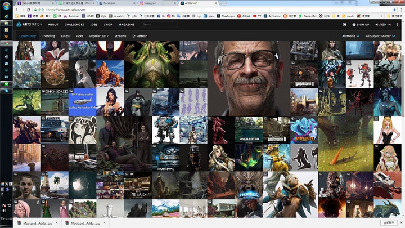Screen dimensions: 405x228
Task: Open the Heroes of the Storm thumbnail
Action: (249, 185)
